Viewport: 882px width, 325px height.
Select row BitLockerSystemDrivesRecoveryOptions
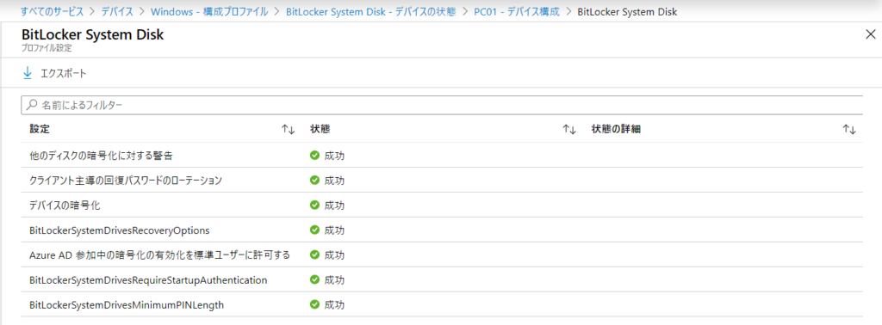[442, 230]
